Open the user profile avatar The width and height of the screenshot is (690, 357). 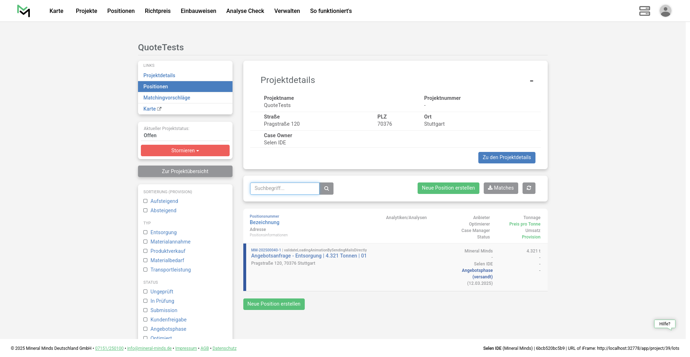click(665, 11)
